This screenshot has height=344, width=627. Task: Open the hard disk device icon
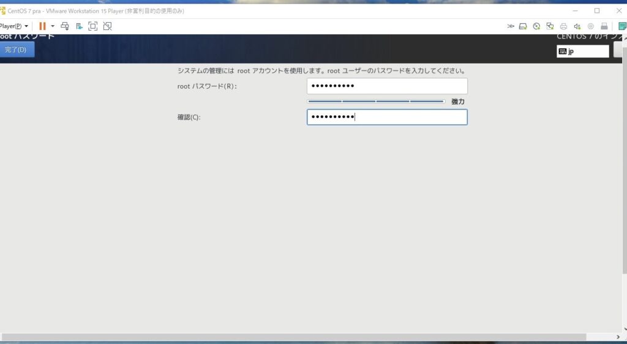(523, 26)
